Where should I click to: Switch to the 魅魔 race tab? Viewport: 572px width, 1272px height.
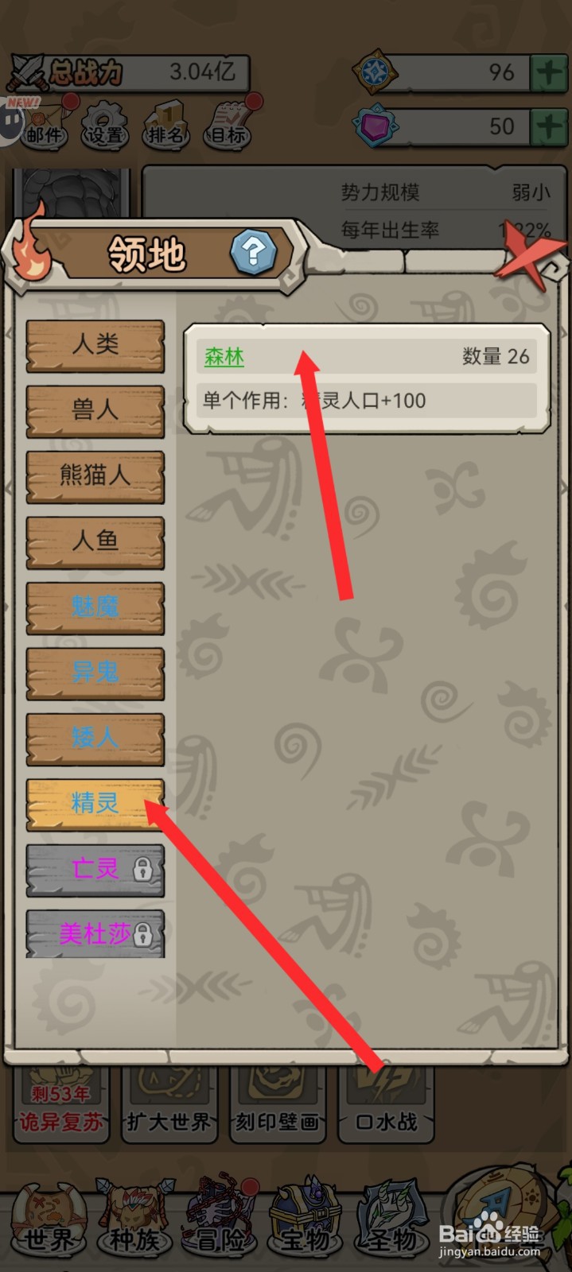(95, 608)
